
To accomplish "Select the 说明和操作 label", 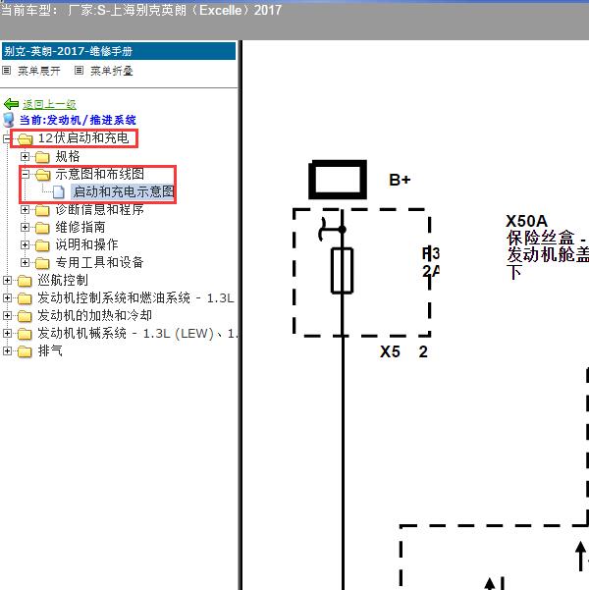I will 86,245.
